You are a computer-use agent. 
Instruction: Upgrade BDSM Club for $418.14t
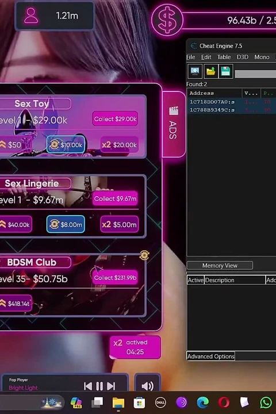(16, 304)
